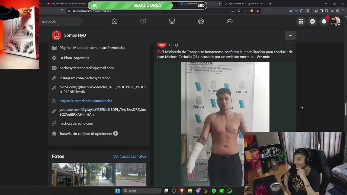The width and height of the screenshot is (347, 195).
Task: Open the first Fotos thumbnail of a building
Action: pos(67,175)
